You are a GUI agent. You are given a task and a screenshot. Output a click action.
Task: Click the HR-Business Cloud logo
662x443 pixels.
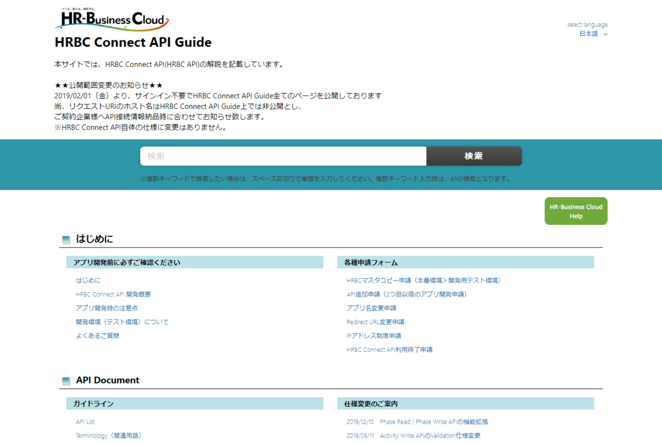112,19
